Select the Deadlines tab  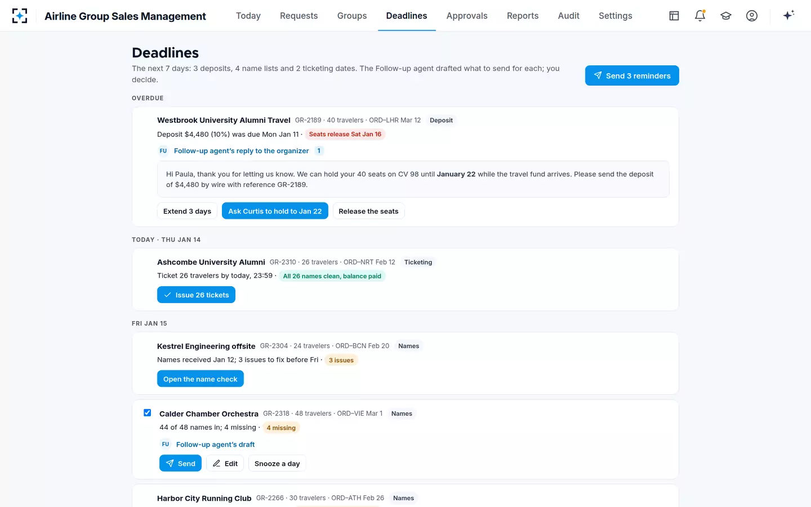pyautogui.click(x=407, y=16)
